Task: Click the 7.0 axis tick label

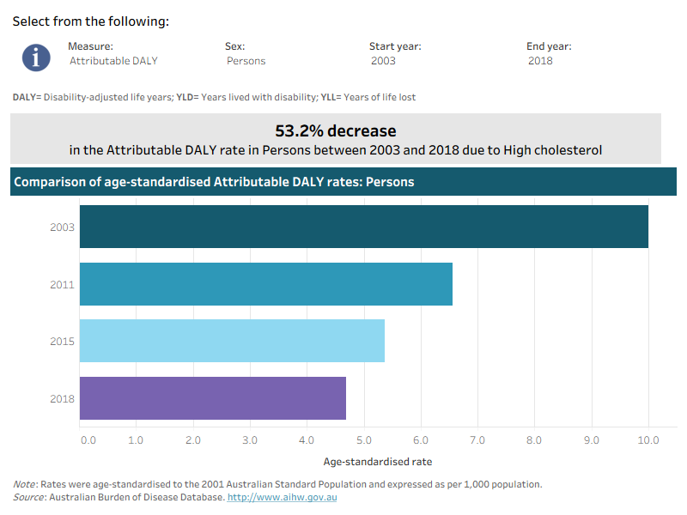Action: (x=477, y=440)
